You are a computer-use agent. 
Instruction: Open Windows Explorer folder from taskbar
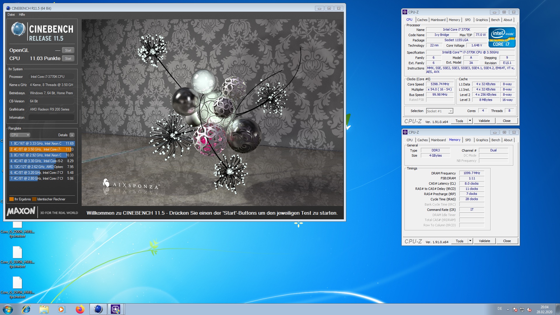pyautogui.click(x=44, y=309)
